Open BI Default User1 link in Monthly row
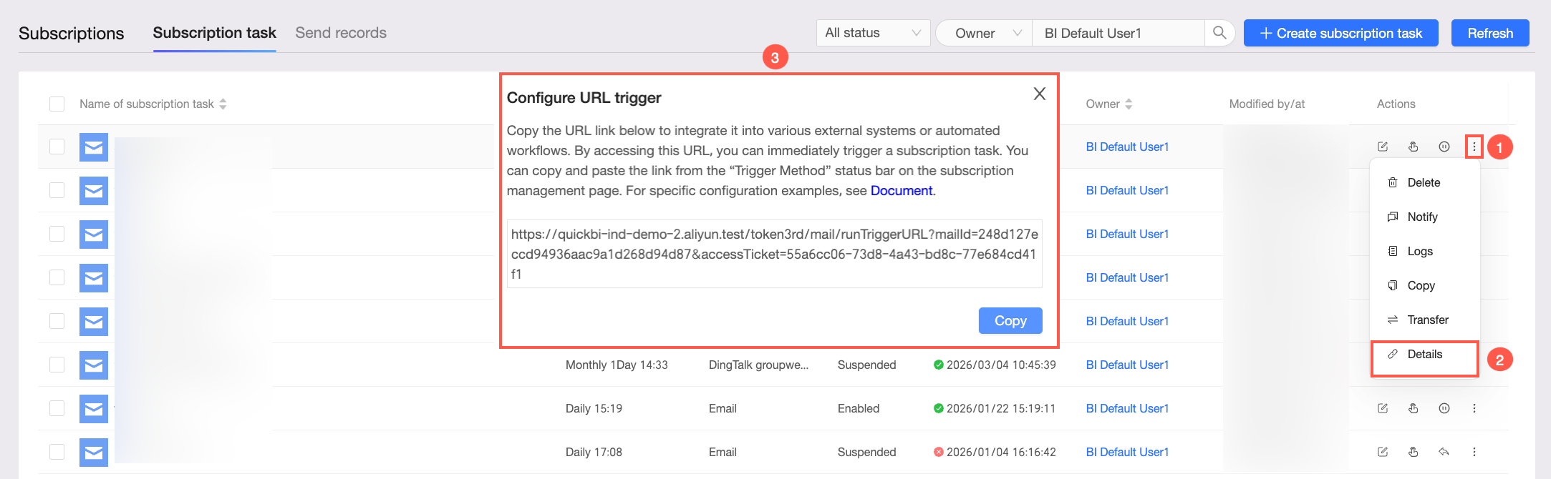This screenshot has width=1551, height=479. click(1127, 365)
